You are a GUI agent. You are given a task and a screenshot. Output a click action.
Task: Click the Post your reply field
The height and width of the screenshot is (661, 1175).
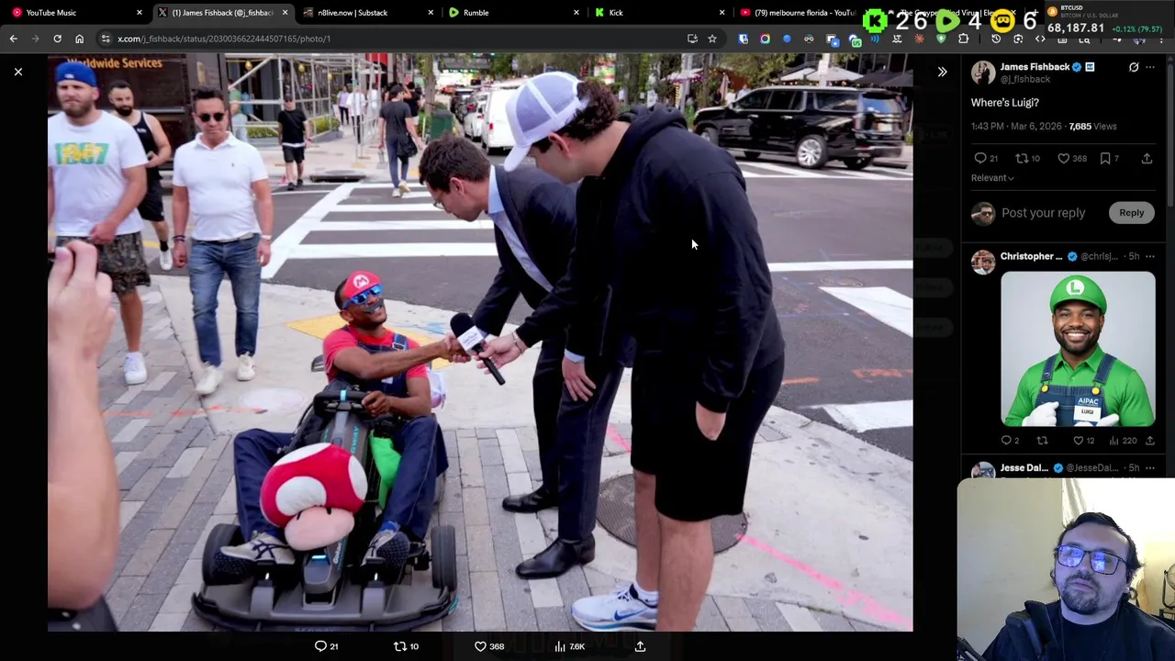1043,213
